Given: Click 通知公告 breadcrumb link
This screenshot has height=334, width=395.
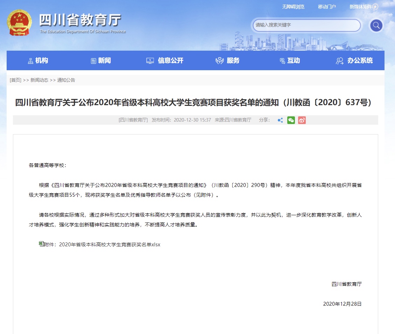Looking at the screenshot, I should 66,80.
